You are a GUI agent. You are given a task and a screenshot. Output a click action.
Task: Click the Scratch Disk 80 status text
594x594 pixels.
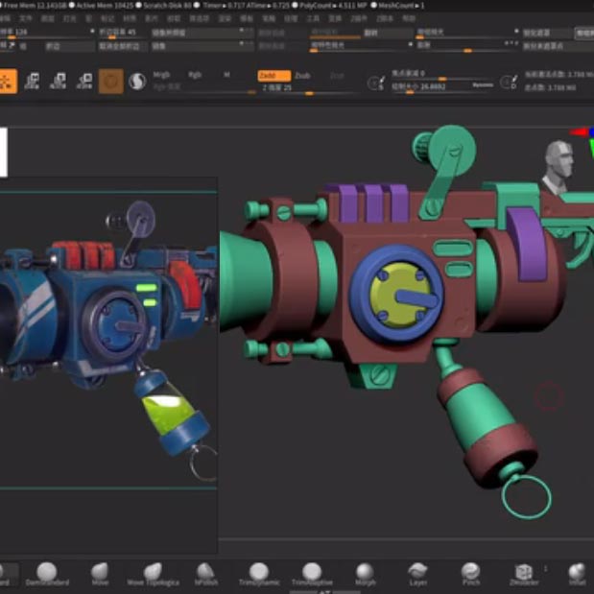pos(167,6)
